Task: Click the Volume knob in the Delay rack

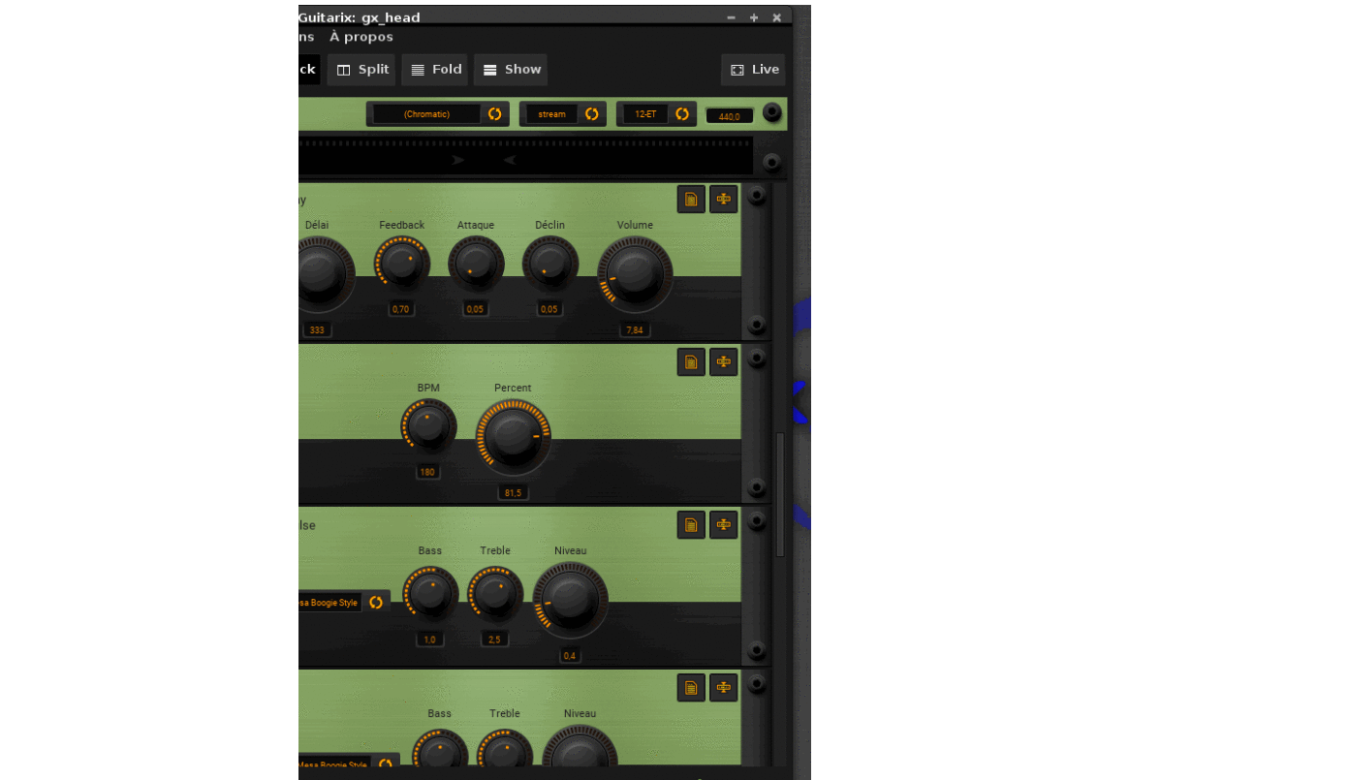Action: click(x=635, y=274)
